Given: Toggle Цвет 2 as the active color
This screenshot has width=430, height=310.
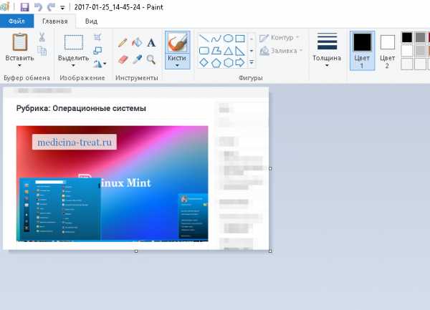Looking at the screenshot, I should tap(388, 50).
